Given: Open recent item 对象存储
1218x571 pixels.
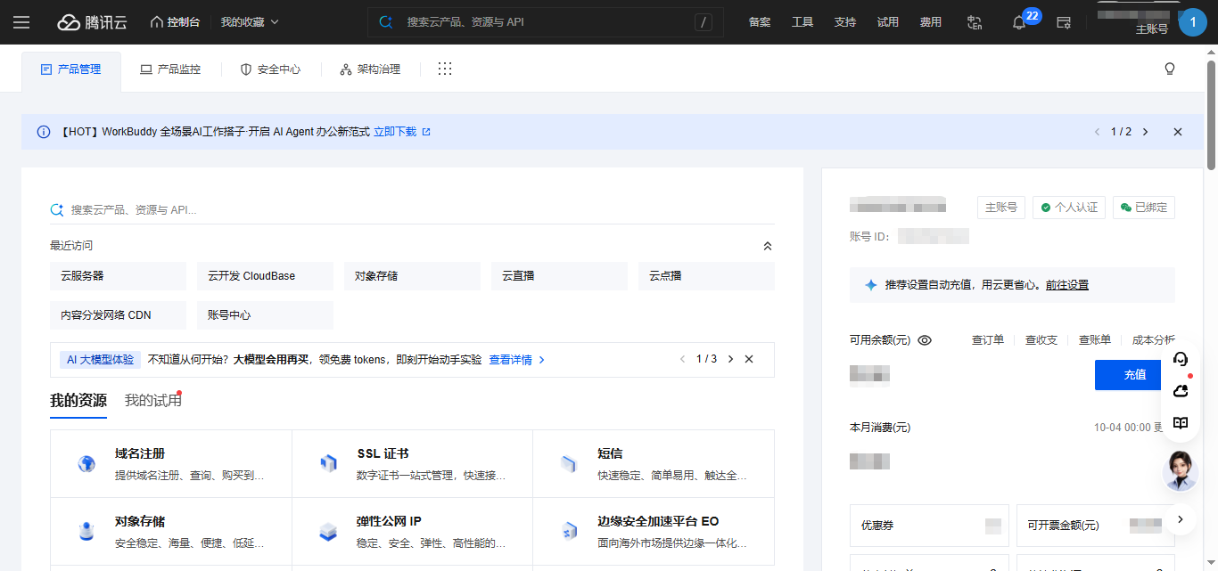Looking at the screenshot, I should click(412, 276).
